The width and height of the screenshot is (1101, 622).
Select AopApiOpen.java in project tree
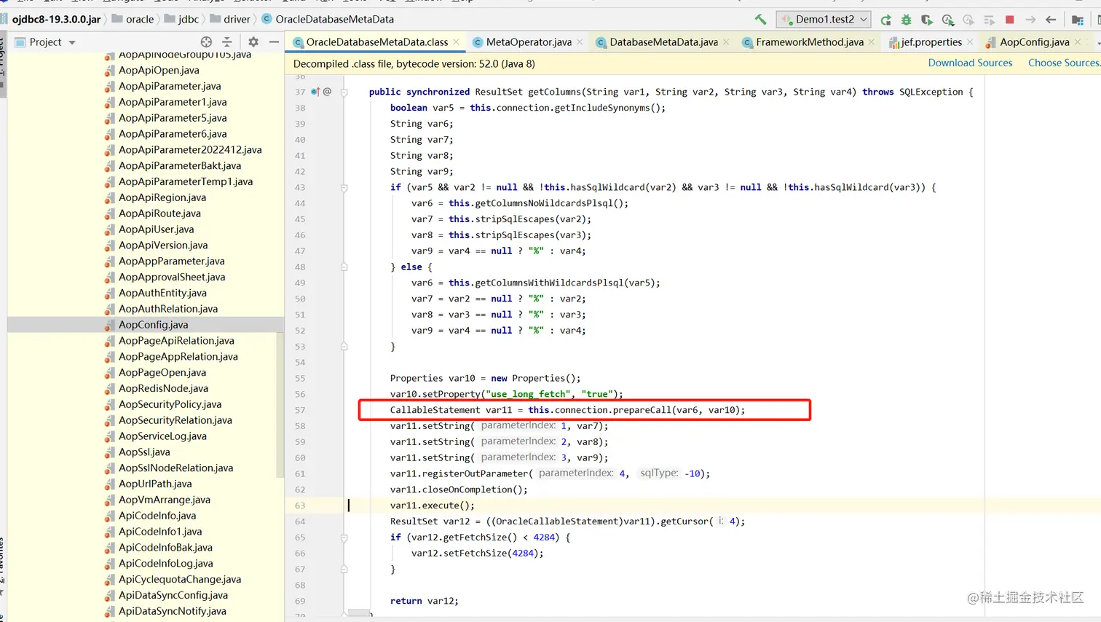coord(159,71)
